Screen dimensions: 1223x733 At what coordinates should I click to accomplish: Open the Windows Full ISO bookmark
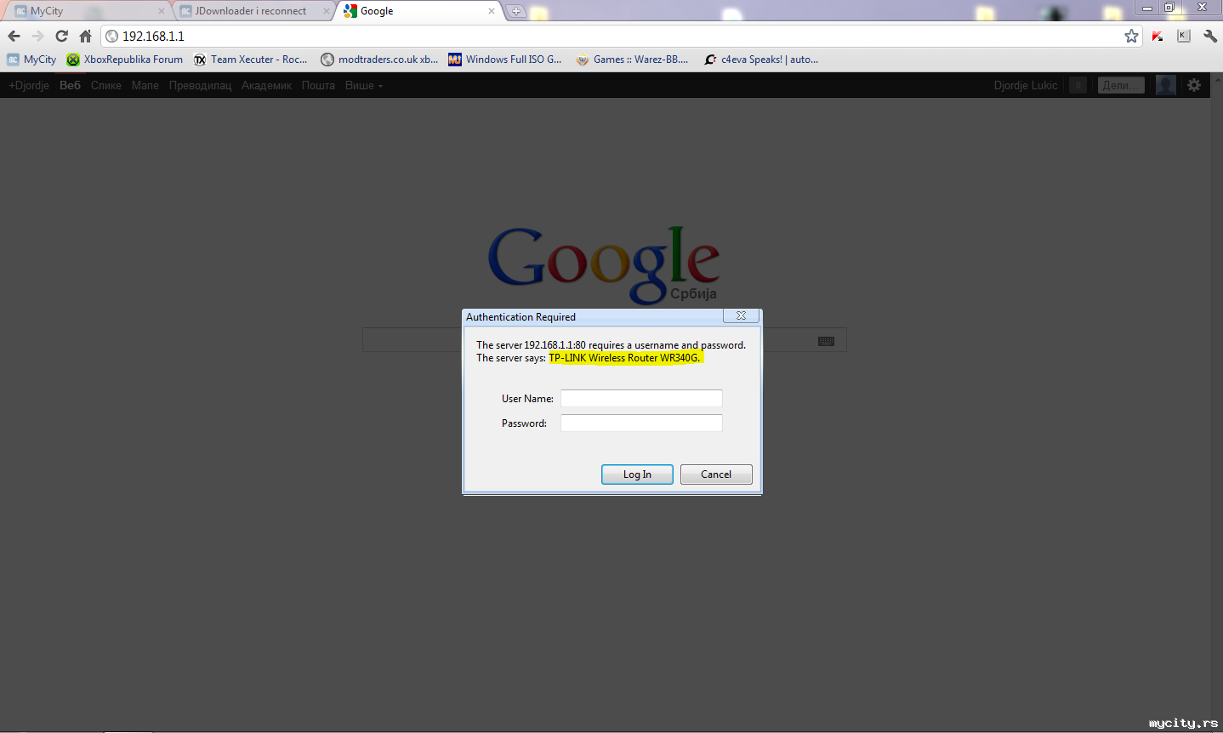click(x=505, y=60)
